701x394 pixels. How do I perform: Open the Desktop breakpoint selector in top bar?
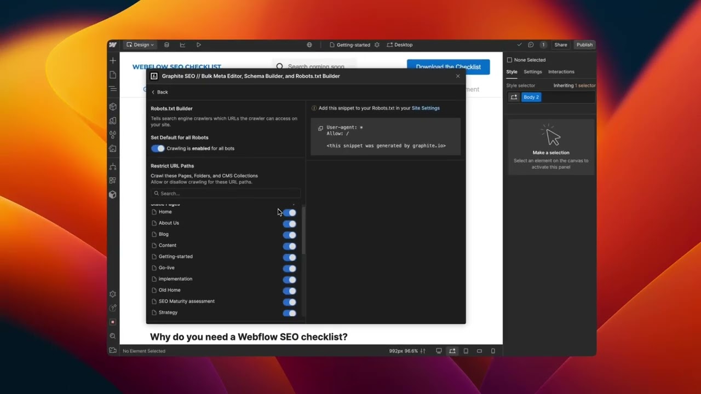[400, 45]
